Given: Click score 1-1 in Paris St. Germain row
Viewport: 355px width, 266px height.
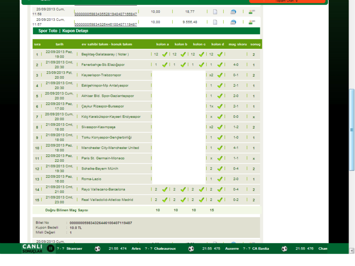Looking at the screenshot, I should click(236, 158).
